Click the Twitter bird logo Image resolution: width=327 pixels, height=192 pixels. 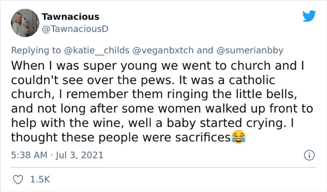(309, 16)
